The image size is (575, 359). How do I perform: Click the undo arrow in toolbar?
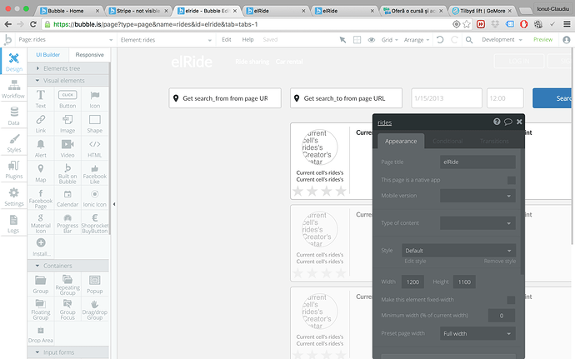440,40
